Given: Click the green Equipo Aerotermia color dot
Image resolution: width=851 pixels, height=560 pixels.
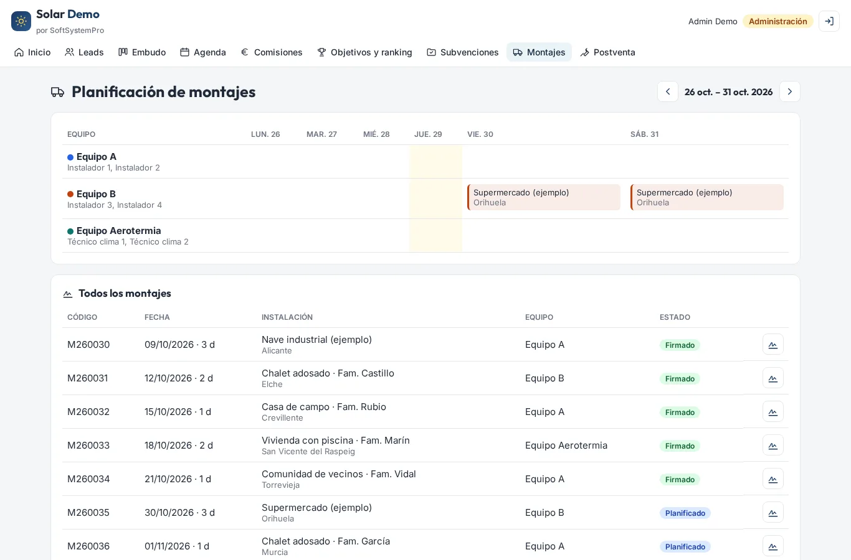Looking at the screenshot, I should point(70,231).
